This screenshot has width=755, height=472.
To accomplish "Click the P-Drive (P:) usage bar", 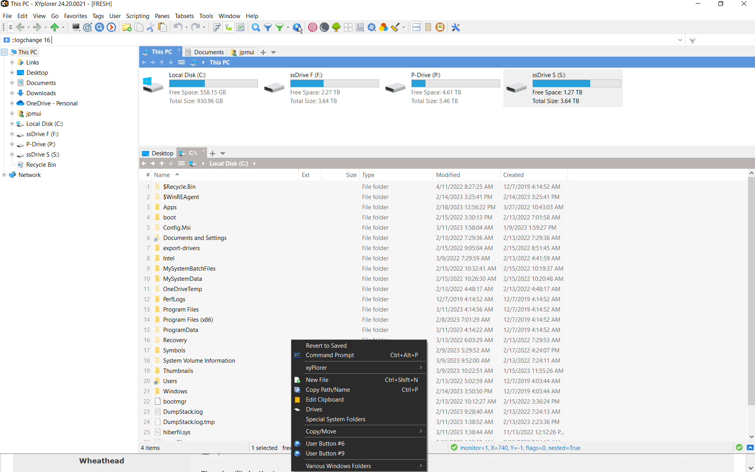I will click(x=456, y=83).
